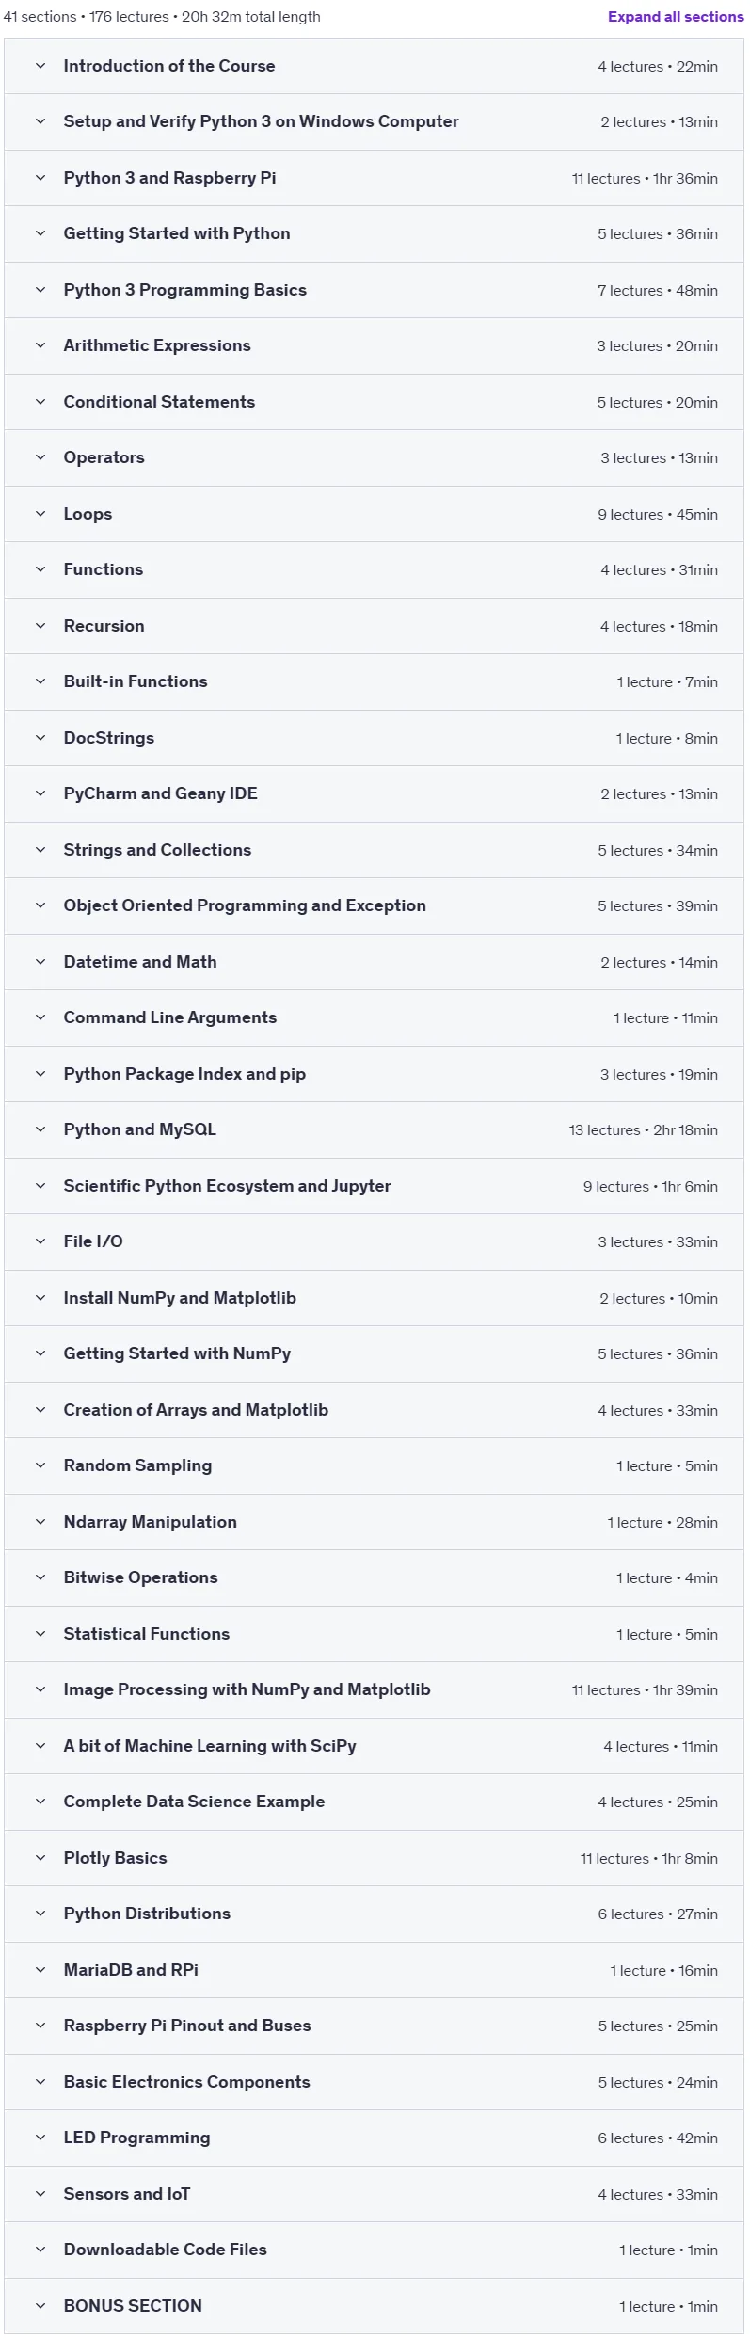Screen dimensions: 750x2338
Task: Expand the Recursion section
Action: click(374, 626)
